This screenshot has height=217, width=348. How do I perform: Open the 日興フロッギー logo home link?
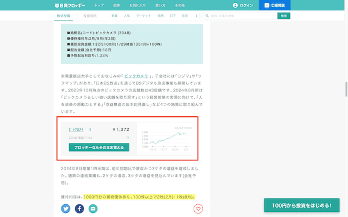pyautogui.click(x=70, y=5)
